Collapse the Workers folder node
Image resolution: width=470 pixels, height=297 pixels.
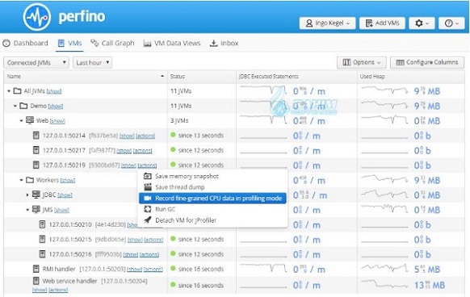tap(21, 180)
